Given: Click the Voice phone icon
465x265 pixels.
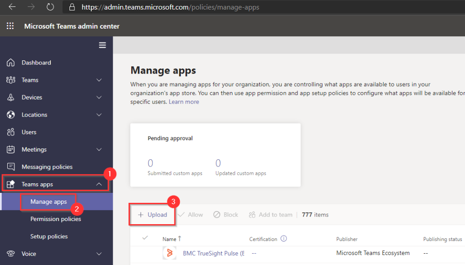Looking at the screenshot, I should click(11, 254).
